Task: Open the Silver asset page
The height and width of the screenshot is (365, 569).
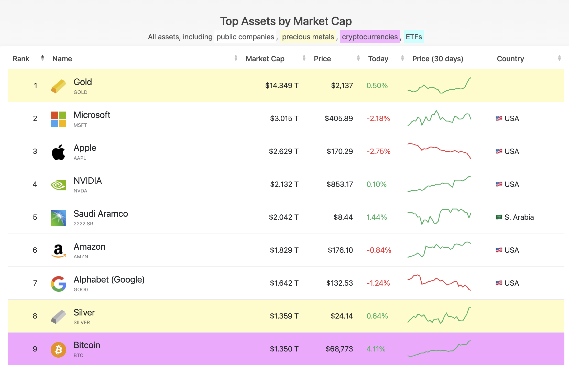Action: 84,312
